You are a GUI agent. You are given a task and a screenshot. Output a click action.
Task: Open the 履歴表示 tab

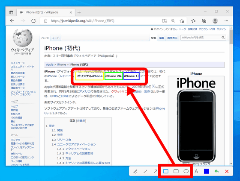(x=172, y=38)
